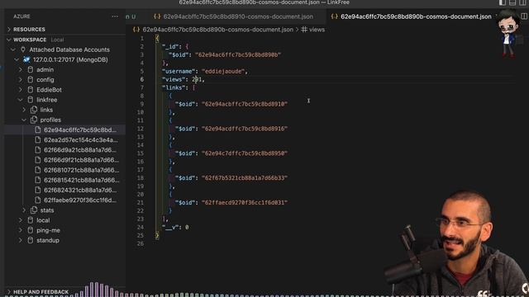Open profile document 62ffaebe9270f36cc1f6d...
Image resolution: width=529 pixels, height=297 pixels.
click(x=80, y=200)
